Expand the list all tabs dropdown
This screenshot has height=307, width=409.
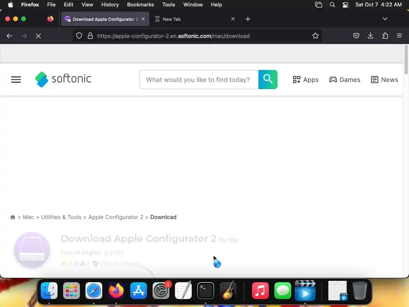tap(385, 19)
